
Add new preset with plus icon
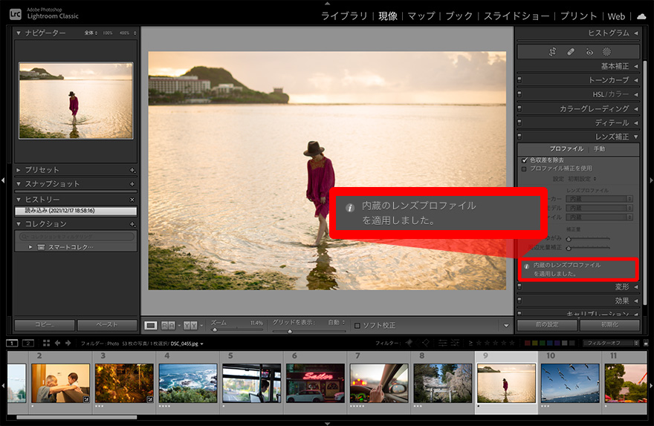point(132,170)
